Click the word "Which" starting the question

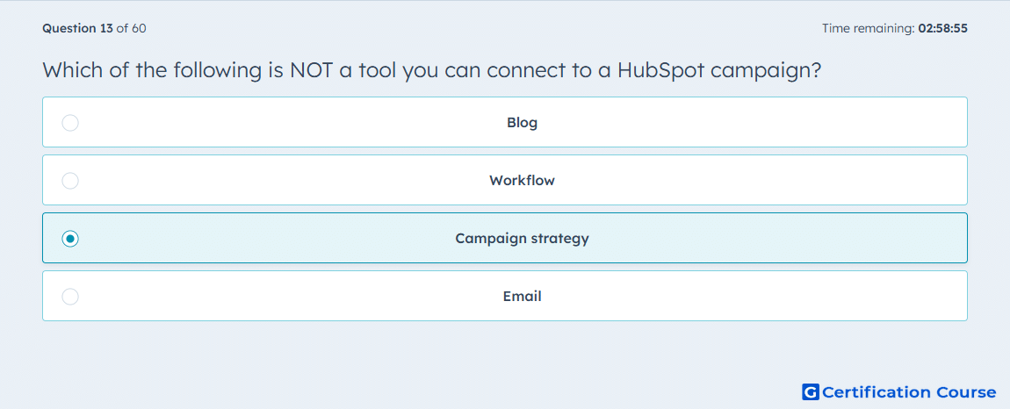71,70
